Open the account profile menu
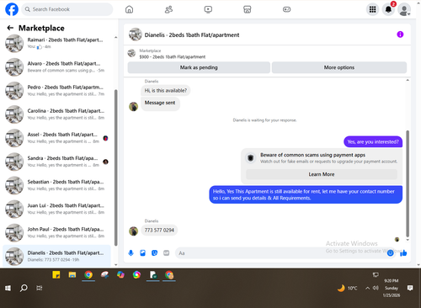Viewport: 421px width, 308px height. click(x=404, y=9)
